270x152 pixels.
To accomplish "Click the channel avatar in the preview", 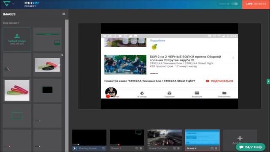I will [111, 92].
